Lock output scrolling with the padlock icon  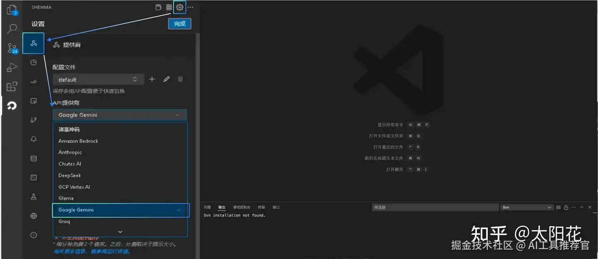[566, 207]
